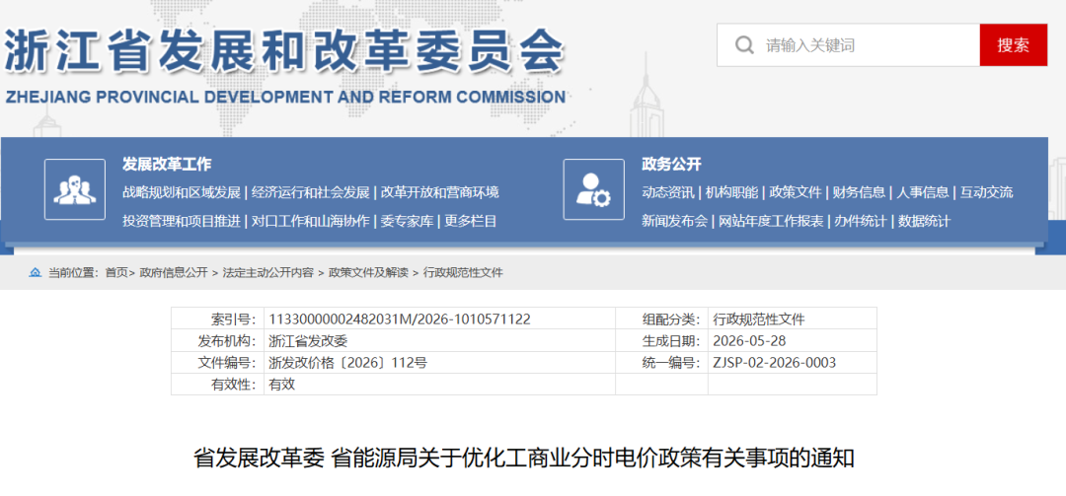The height and width of the screenshot is (496, 1066).
Task: Open 政策文件 page
Action: [796, 192]
